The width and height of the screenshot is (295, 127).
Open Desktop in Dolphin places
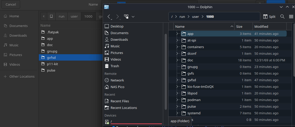pyautogui.click(x=114, y=26)
